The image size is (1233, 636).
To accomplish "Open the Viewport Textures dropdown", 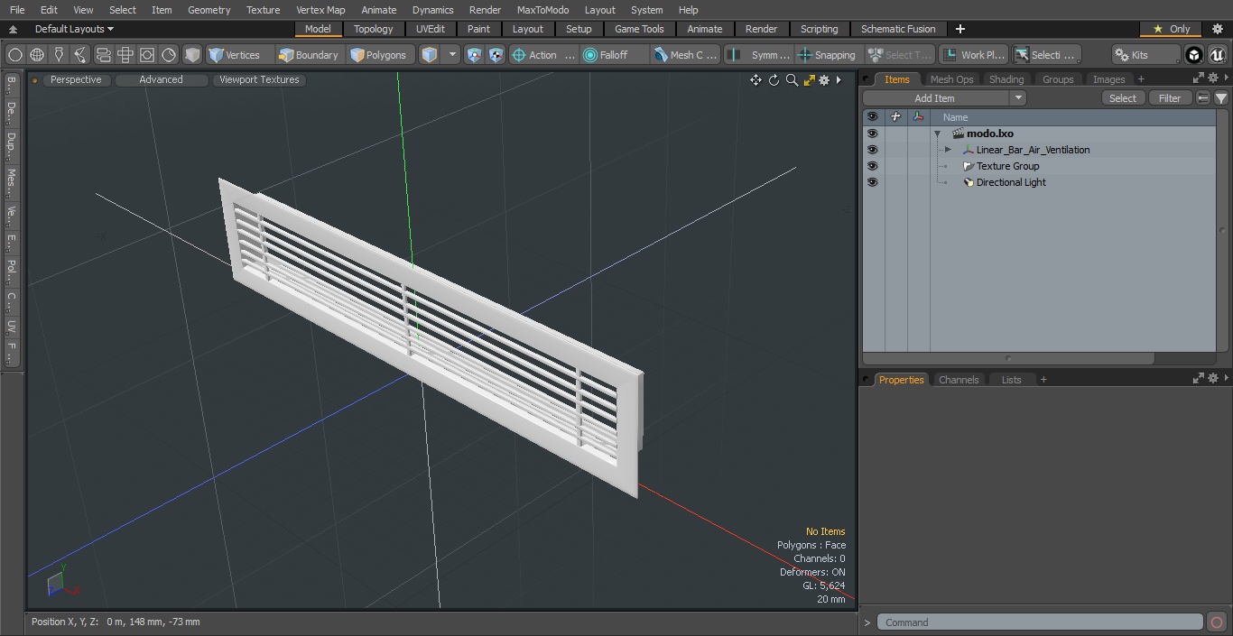I will point(259,80).
